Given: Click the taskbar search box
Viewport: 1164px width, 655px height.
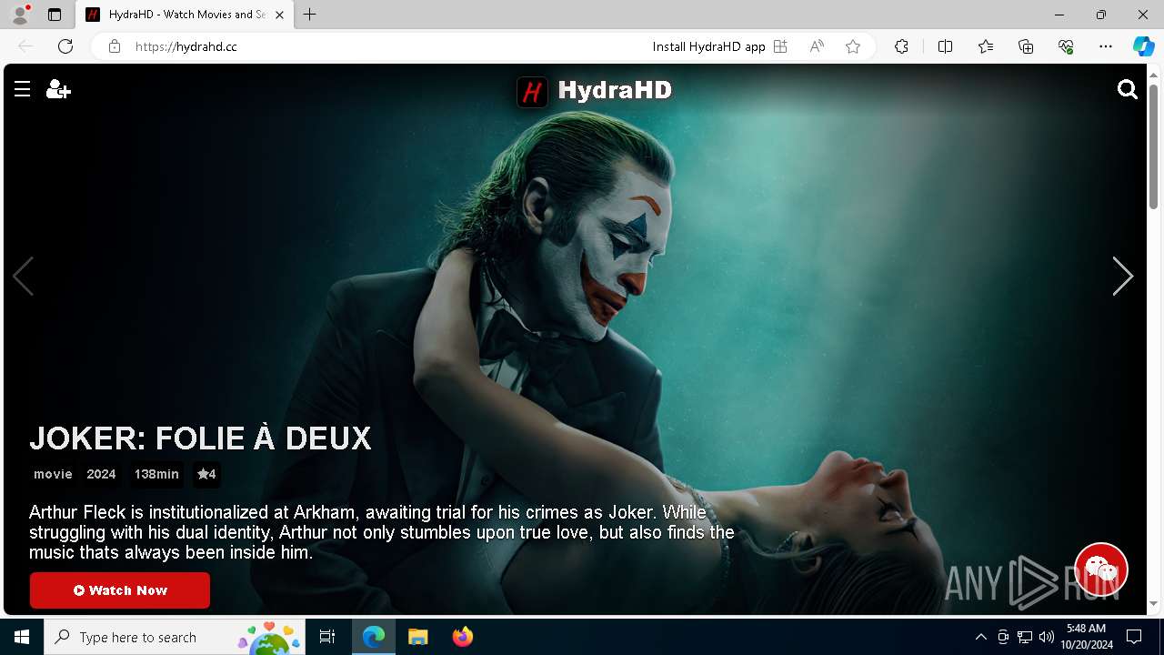Looking at the screenshot, I should [175, 637].
